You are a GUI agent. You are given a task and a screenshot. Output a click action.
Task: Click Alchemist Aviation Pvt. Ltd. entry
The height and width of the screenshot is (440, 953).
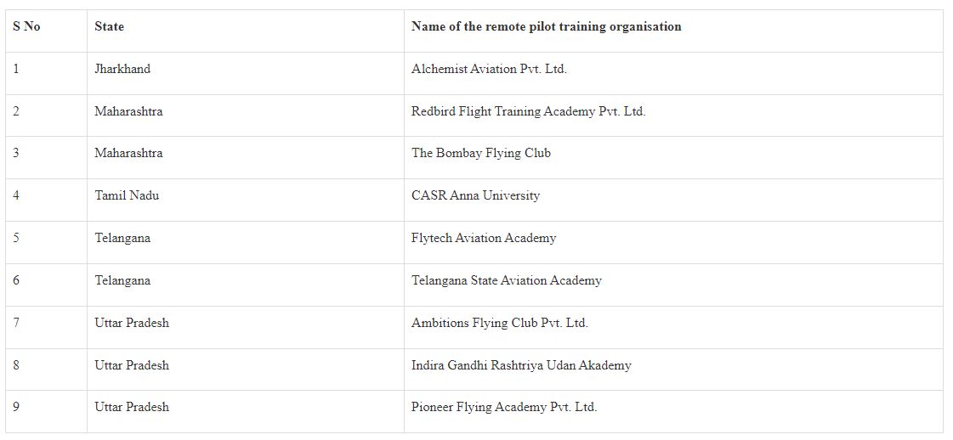tap(489, 69)
